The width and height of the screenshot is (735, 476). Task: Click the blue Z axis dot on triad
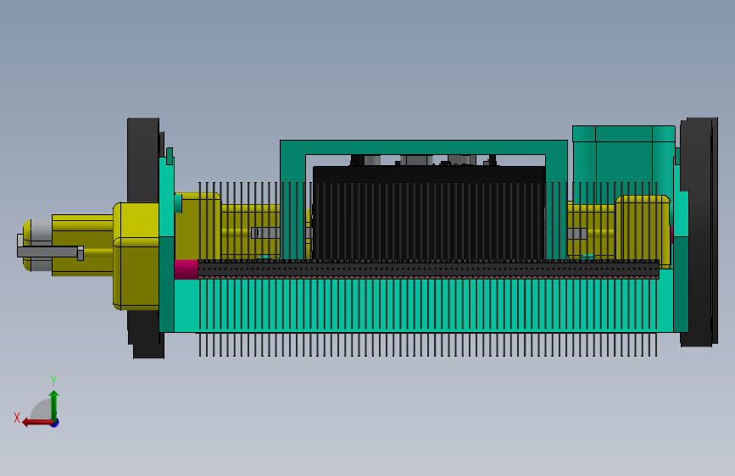point(55,423)
